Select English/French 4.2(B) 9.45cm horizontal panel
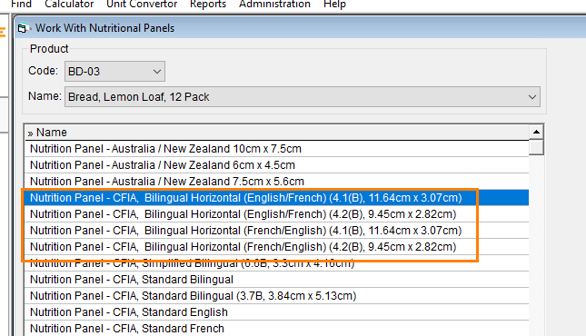This screenshot has height=336, width=586. coord(276,214)
